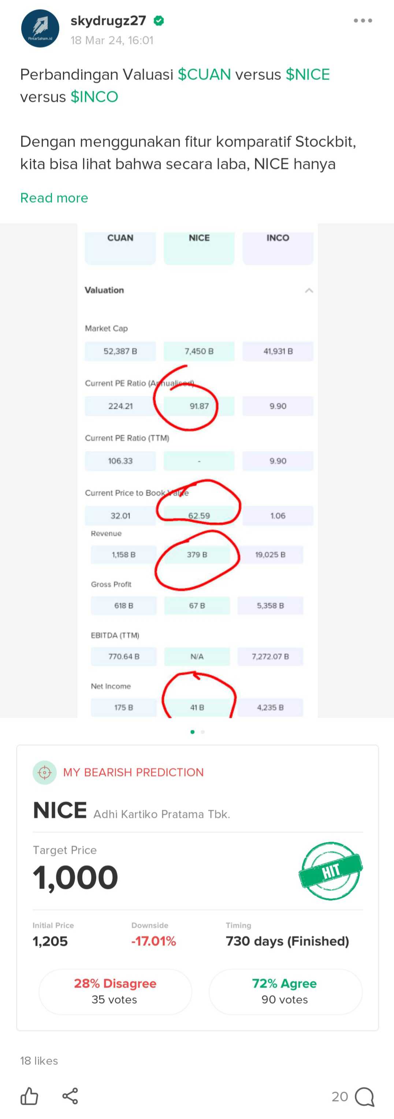Viewport: 394px width, 1119px height.
Task: Collapse the Valuation section chevron
Action: (309, 290)
